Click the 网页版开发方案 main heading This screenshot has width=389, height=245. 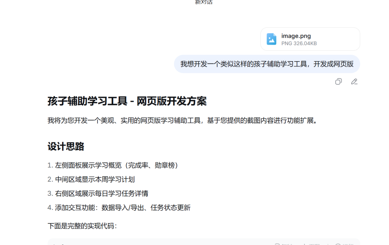coord(127,101)
